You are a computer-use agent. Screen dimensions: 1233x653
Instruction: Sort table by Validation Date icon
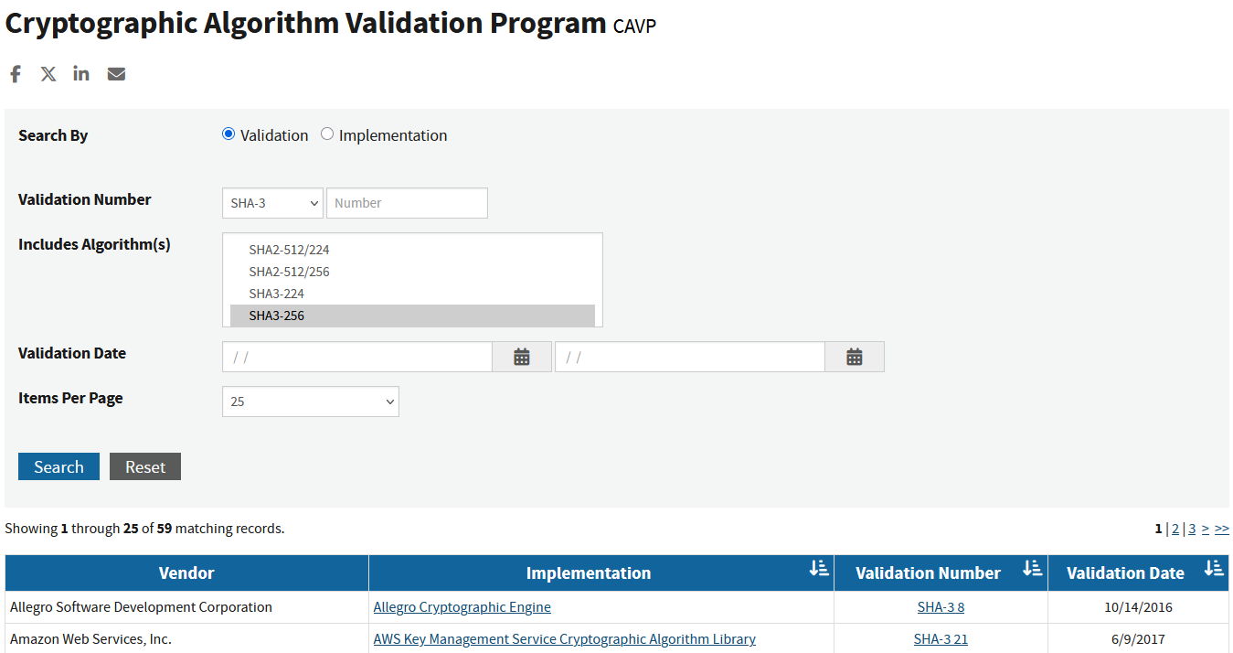[x=1213, y=569]
